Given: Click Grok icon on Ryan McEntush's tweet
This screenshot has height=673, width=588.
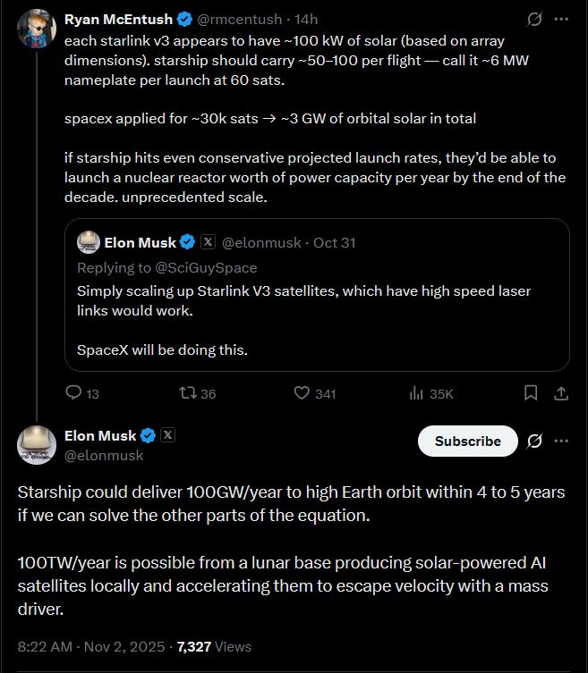Looking at the screenshot, I should (x=535, y=19).
